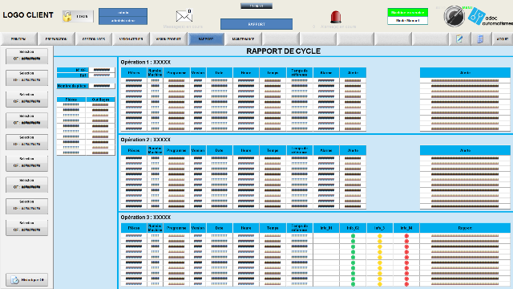Screen dimensions: 513x289
Task: Click the N° OF value field
Action: 102,70
